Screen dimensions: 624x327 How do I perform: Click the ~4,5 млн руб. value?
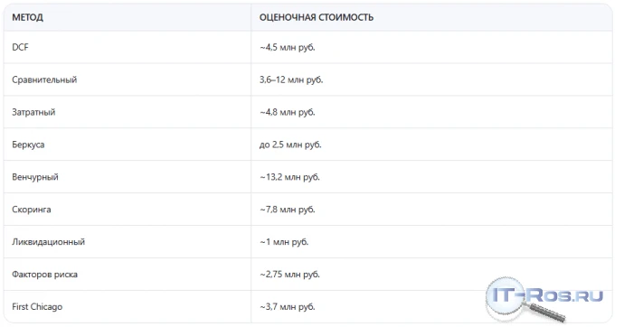pos(288,47)
